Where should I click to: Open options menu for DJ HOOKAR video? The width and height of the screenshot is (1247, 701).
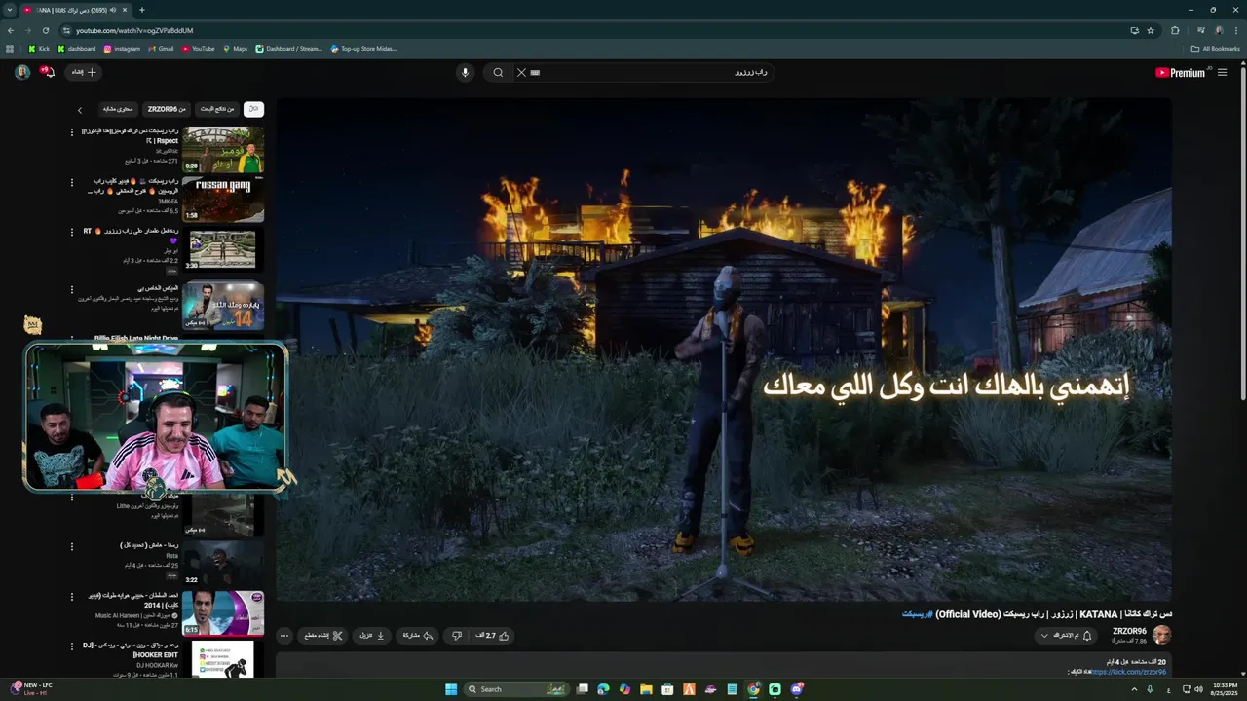[x=71, y=646]
